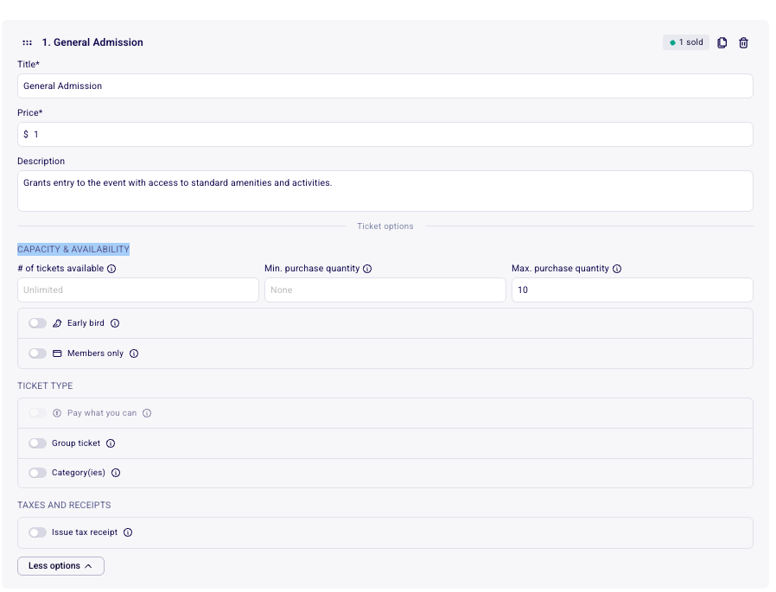Show info tooltip for Early bird
Viewport: 776px width, 592px height.
(x=115, y=323)
